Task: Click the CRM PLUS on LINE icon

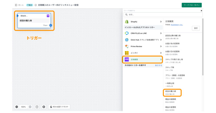Action: 127,33
